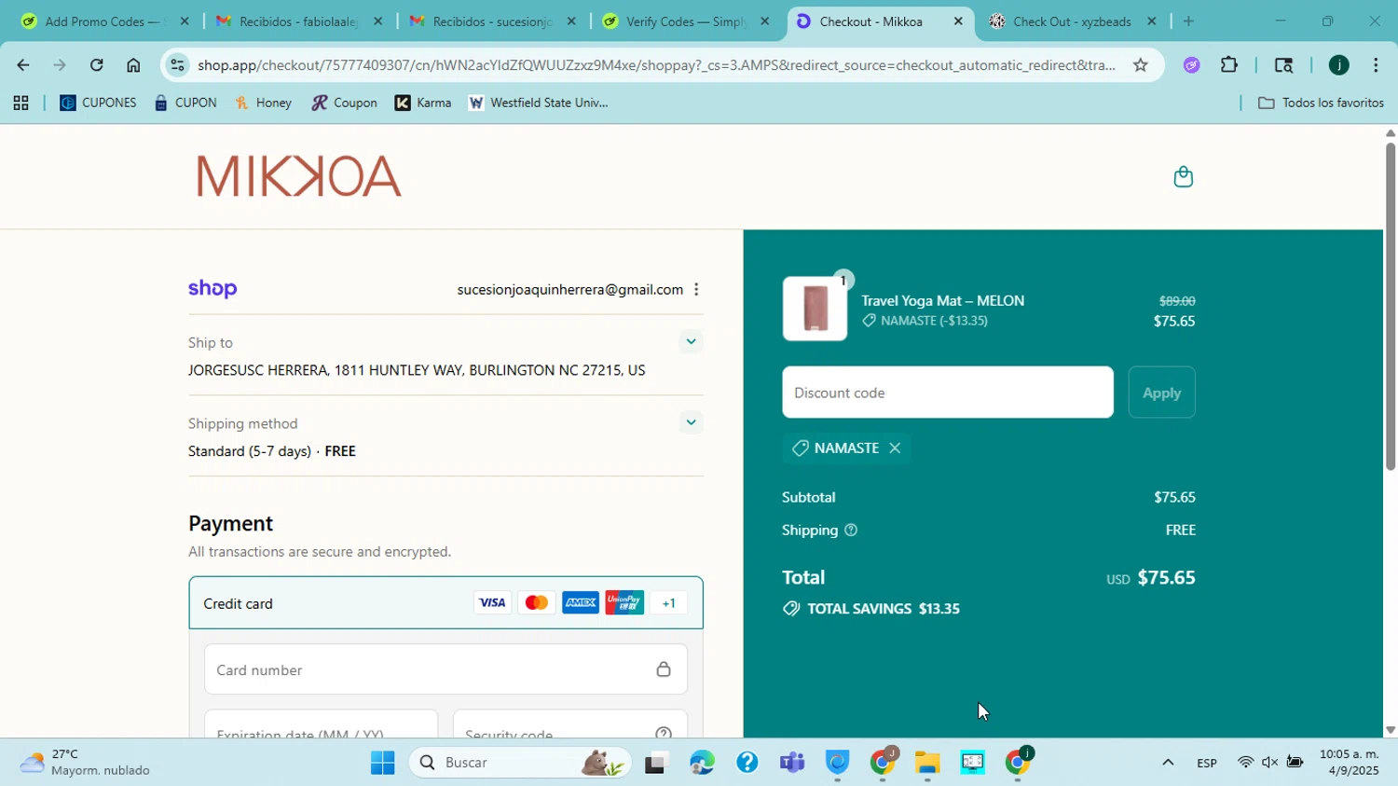The width and height of the screenshot is (1398, 786).
Task: Open the Chrome profile avatar
Action: pos(1339,65)
